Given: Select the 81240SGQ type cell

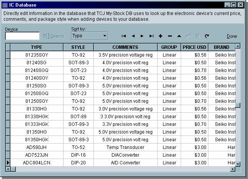Looking at the screenshot, I should pos(37,70).
